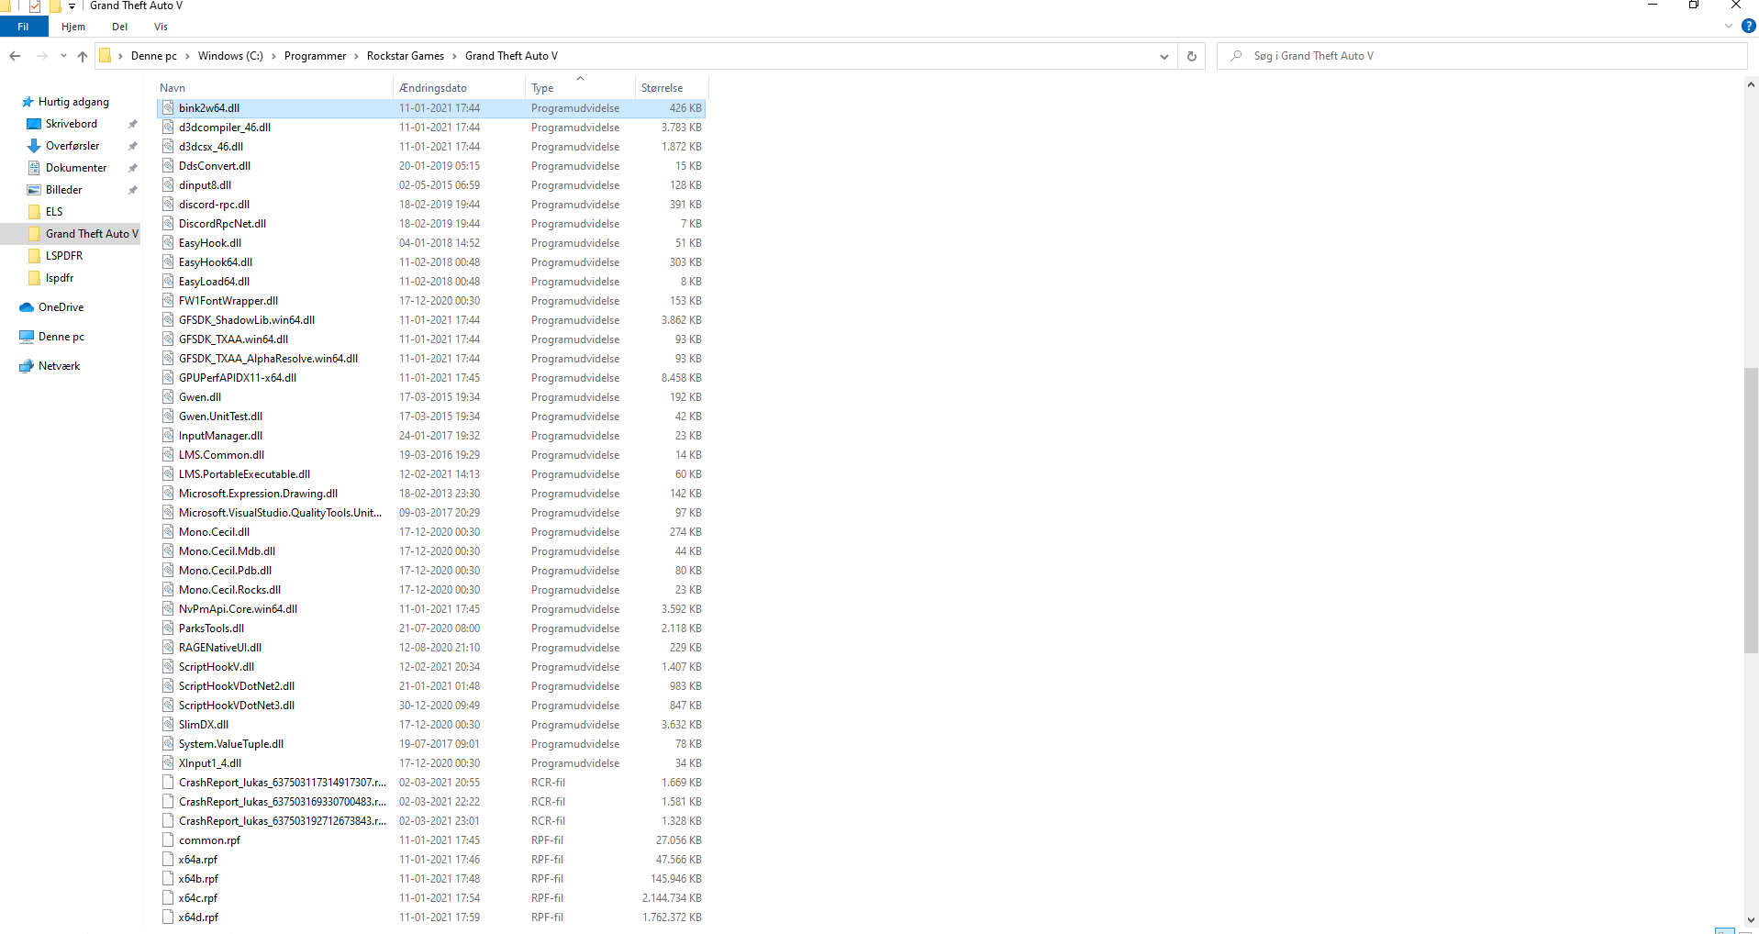Open the Help question mark icon
This screenshot has height=934, width=1759.
[x=1749, y=27]
